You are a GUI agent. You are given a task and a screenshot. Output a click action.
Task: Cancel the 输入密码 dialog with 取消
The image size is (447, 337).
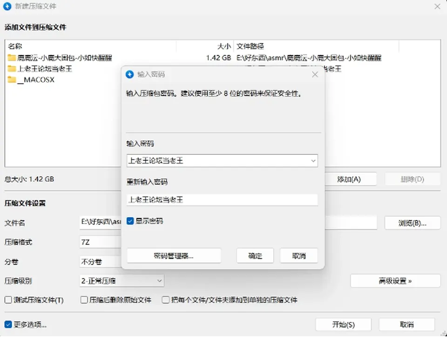click(299, 256)
